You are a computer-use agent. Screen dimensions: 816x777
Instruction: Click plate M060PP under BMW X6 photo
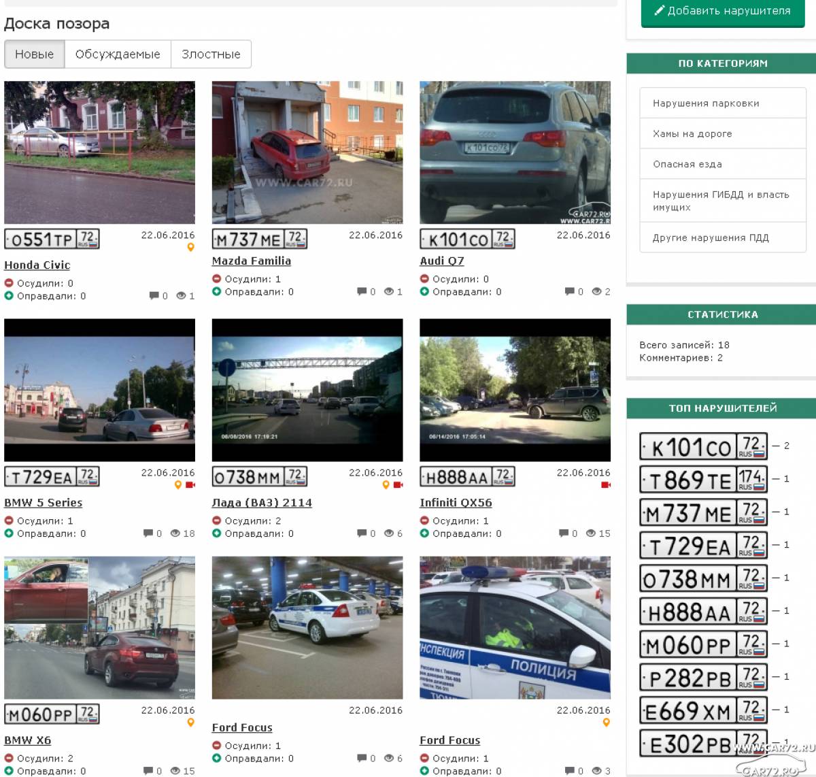point(52,714)
